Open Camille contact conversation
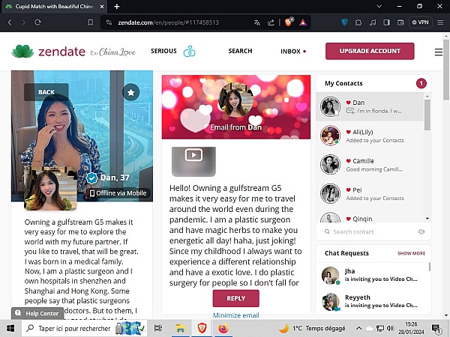This screenshot has height=337, width=450. [370, 165]
